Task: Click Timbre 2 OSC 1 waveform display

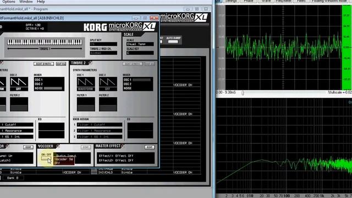Action: 86,84
